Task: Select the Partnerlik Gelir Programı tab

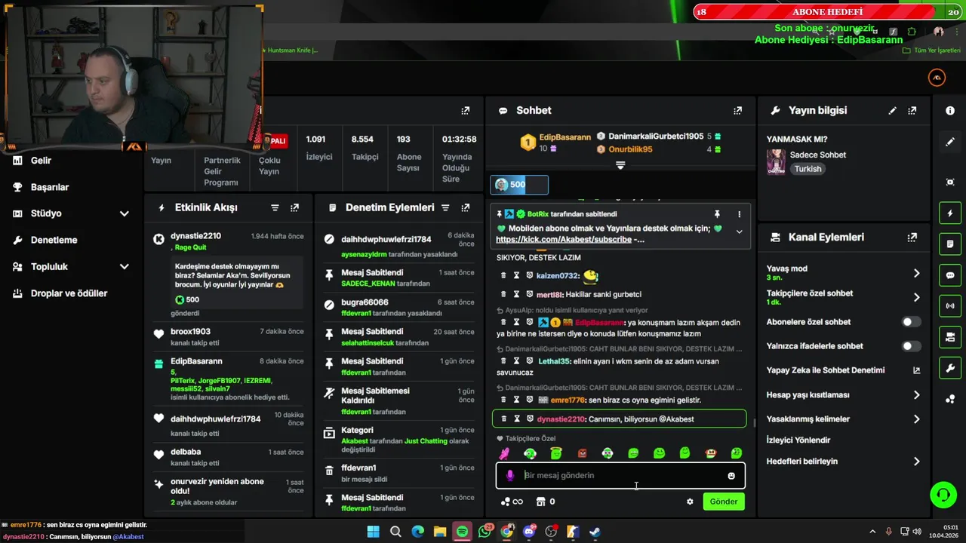Action: pyautogui.click(x=222, y=171)
